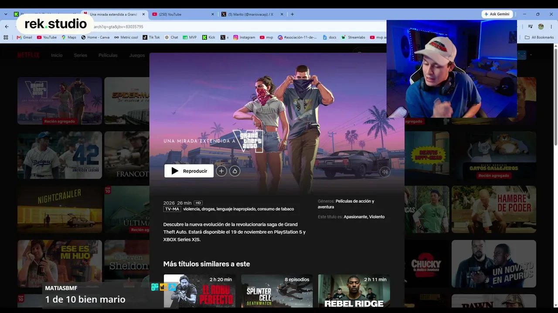
Task: Open All Bookmarks folder
Action: click(x=539, y=37)
